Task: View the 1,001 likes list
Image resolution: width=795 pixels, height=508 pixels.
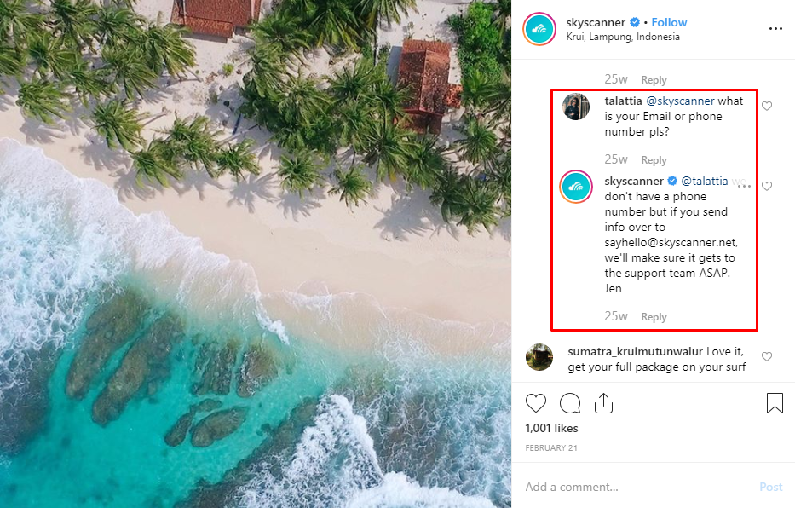Action: tap(551, 428)
